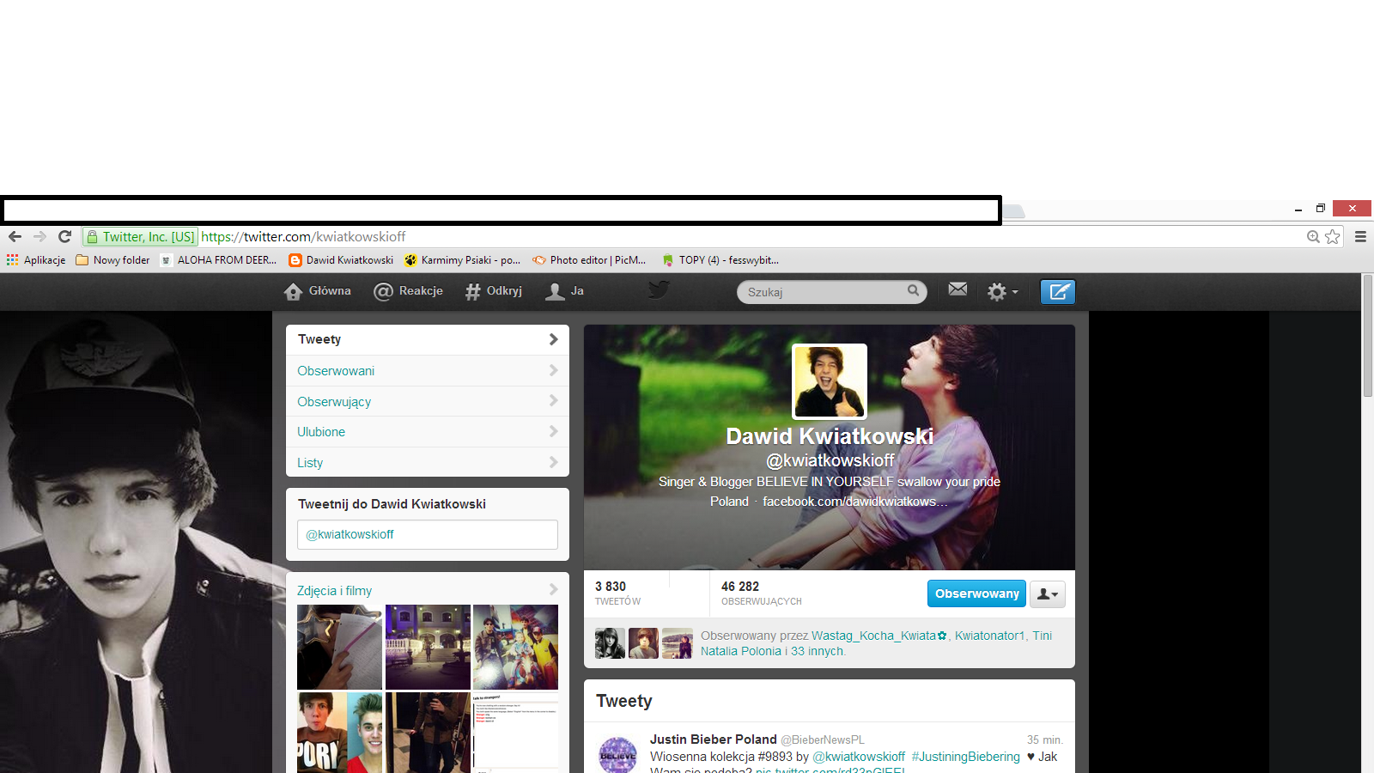Image resolution: width=1374 pixels, height=773 pixels.
Task: Open the TOPY (4) fesswybitnie bookmark
Action: click(720, 260)
